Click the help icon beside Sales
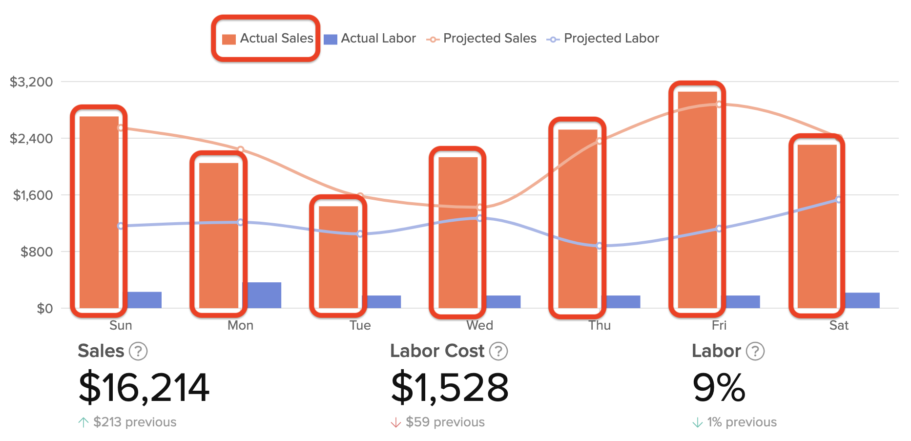911x441 pixels. (138, 351)
